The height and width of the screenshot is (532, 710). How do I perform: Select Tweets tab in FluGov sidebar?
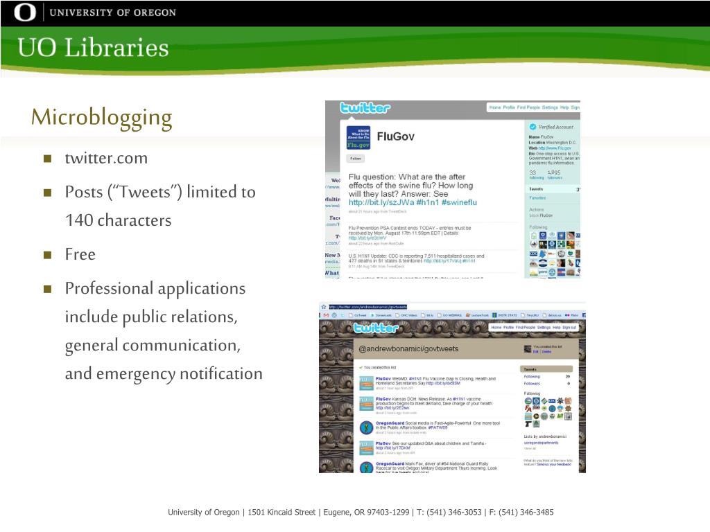(553, 188)
